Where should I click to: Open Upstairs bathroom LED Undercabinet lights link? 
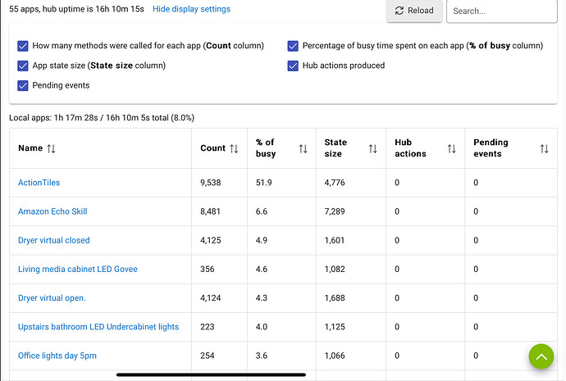coord(98,327)
